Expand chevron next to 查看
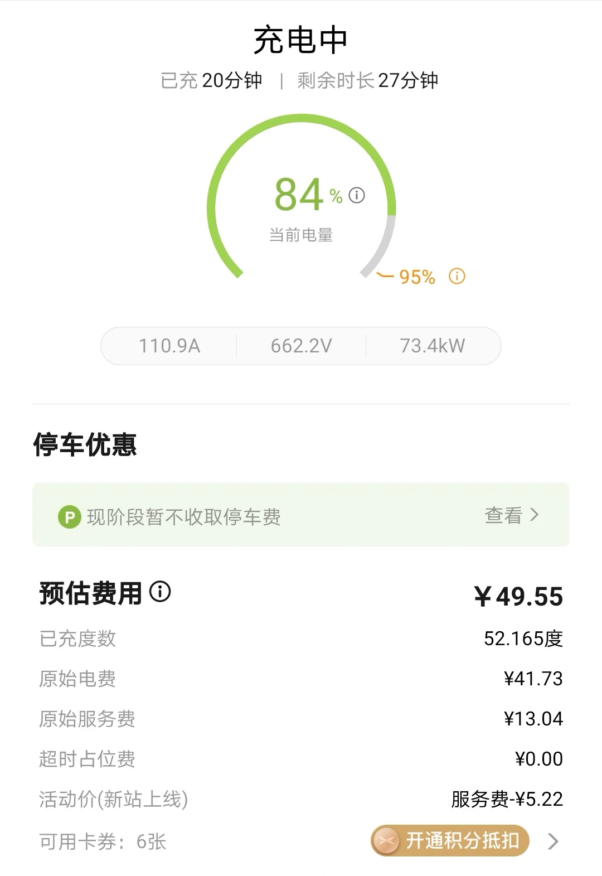Image resolution: width=602 pixels, height=876 pixels. click(534, 515)
